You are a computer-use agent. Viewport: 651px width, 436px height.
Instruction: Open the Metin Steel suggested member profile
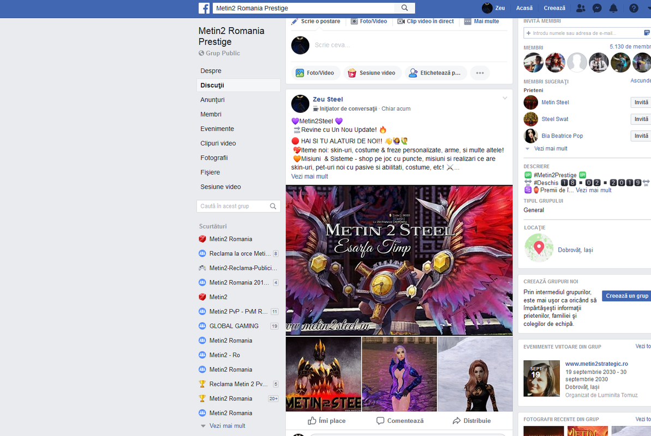pos(554,102)
